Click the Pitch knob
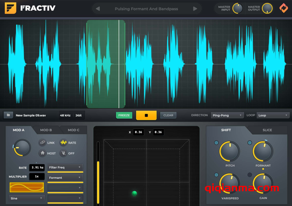This screenshot has width=292, height=206. (230, 151)
